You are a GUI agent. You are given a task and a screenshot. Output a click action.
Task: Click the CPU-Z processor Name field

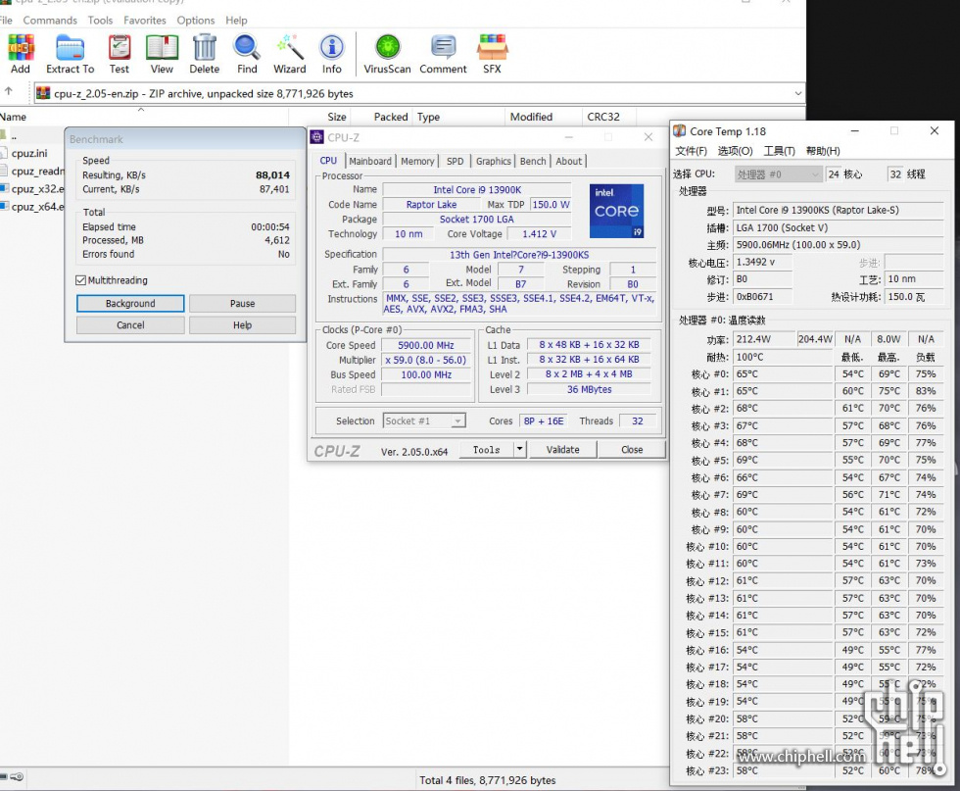[x=477, y=189]
